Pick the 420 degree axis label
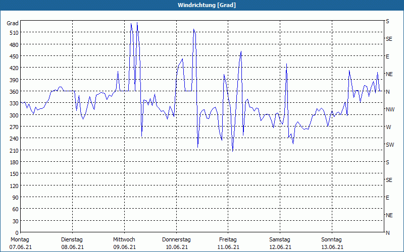 [x=14, y=68]
